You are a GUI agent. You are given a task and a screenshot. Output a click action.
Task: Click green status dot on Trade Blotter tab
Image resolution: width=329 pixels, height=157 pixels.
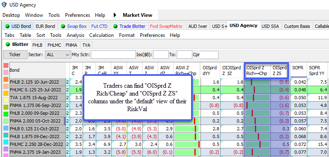115,27
